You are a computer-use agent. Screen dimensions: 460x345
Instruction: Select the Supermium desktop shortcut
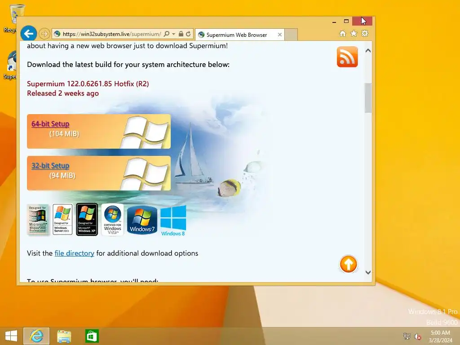pos(10,65)
